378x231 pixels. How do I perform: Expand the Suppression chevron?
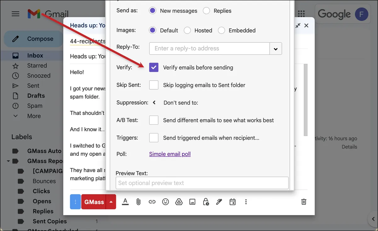click(154, 103)
